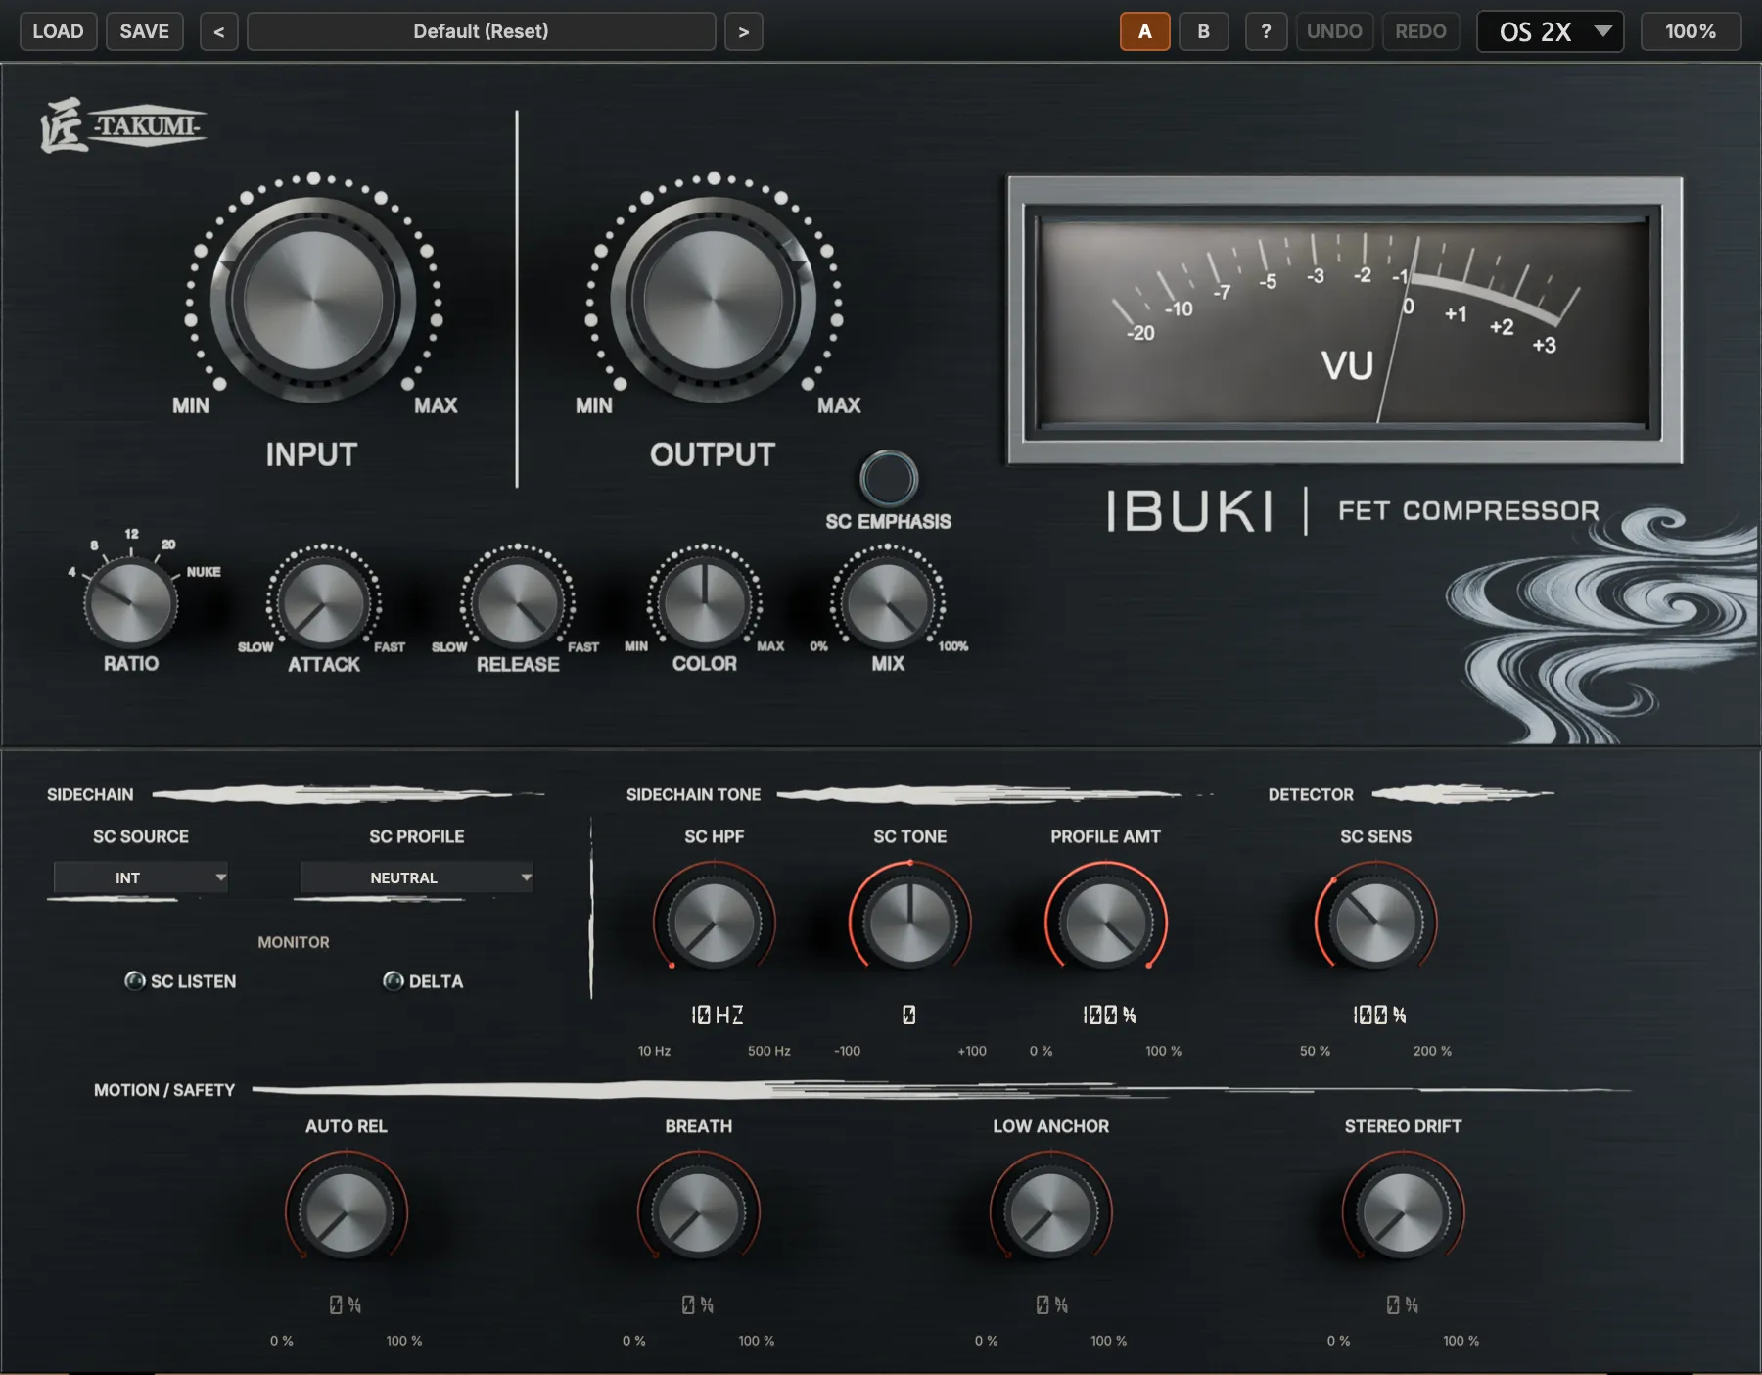Viewport: 1762px width, 1375px height.
Task: Click the 100 % value under SC SENS
Action: (x=1379, y=1015)
